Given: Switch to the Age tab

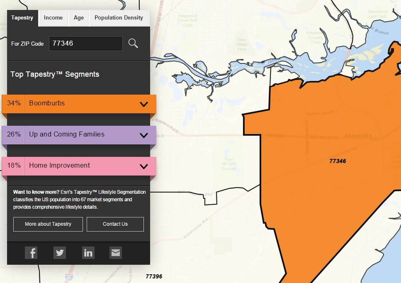Looking at the screenshot, I should (x=79, y=18).
